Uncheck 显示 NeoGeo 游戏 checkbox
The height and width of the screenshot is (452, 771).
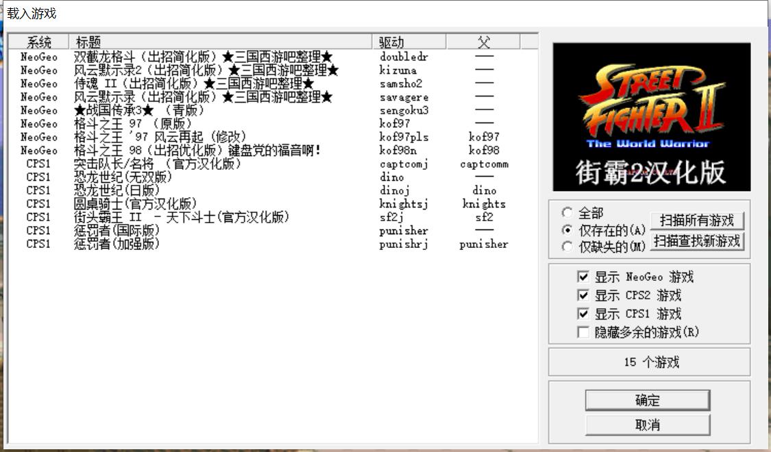583,277
